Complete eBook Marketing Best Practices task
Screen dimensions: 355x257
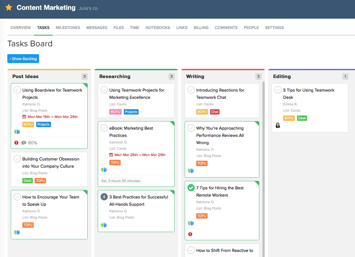[x=104, y=128]
